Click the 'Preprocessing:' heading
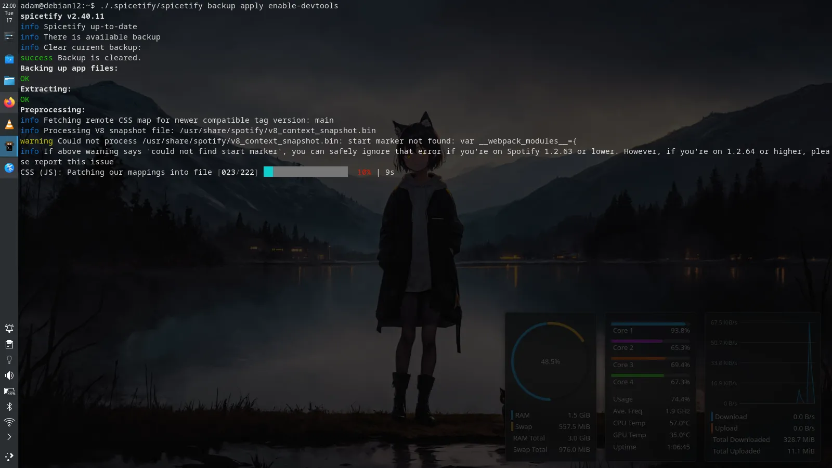This screenshot has height=468, width=832. click(x=53, y=110)
